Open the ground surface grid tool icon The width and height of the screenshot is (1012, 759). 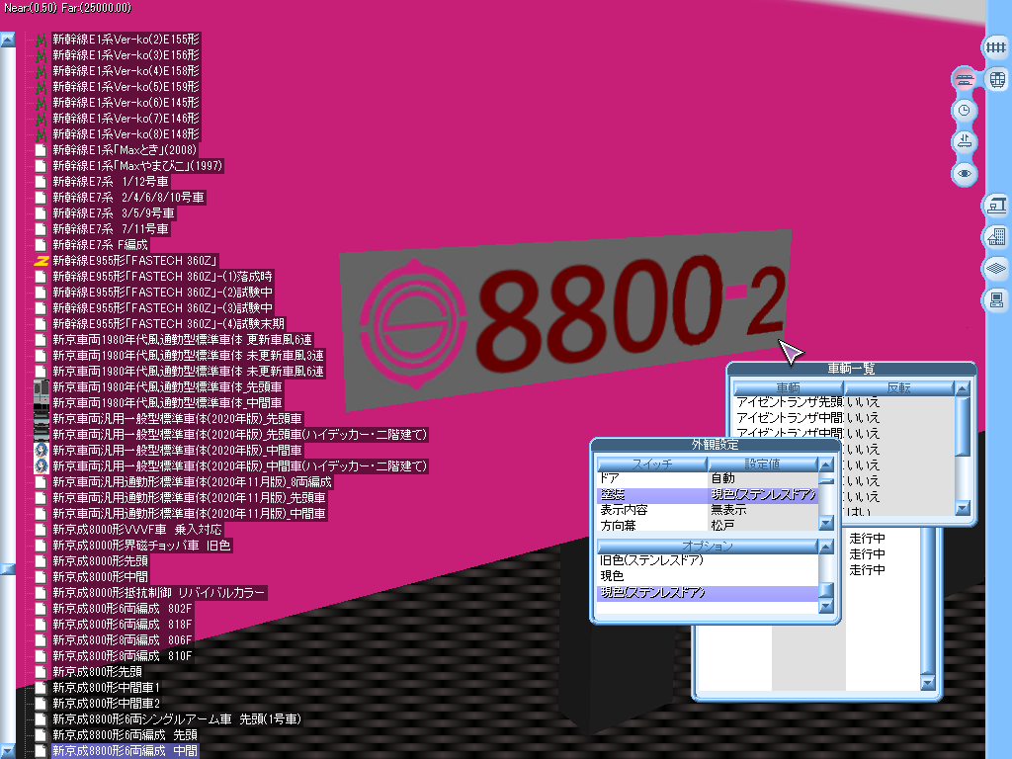click(996, 269)
